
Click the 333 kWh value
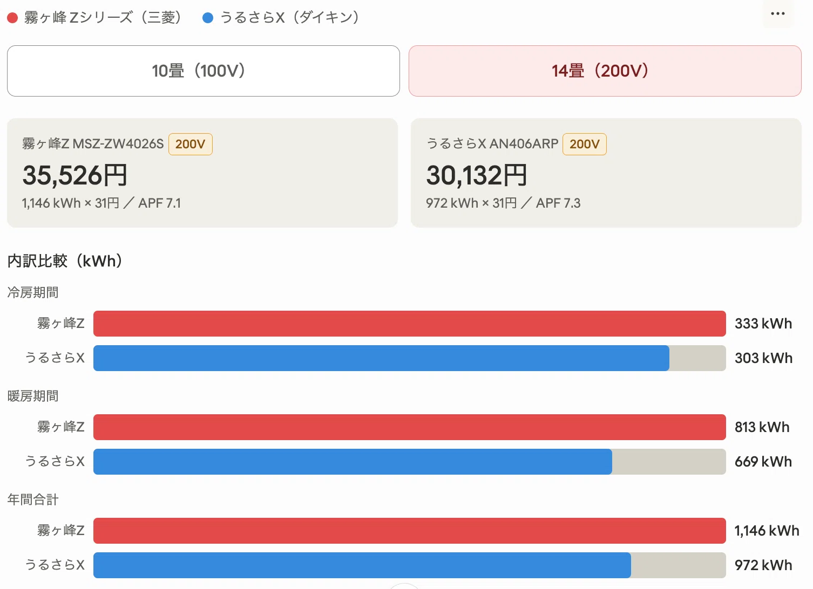click(763, 324)
